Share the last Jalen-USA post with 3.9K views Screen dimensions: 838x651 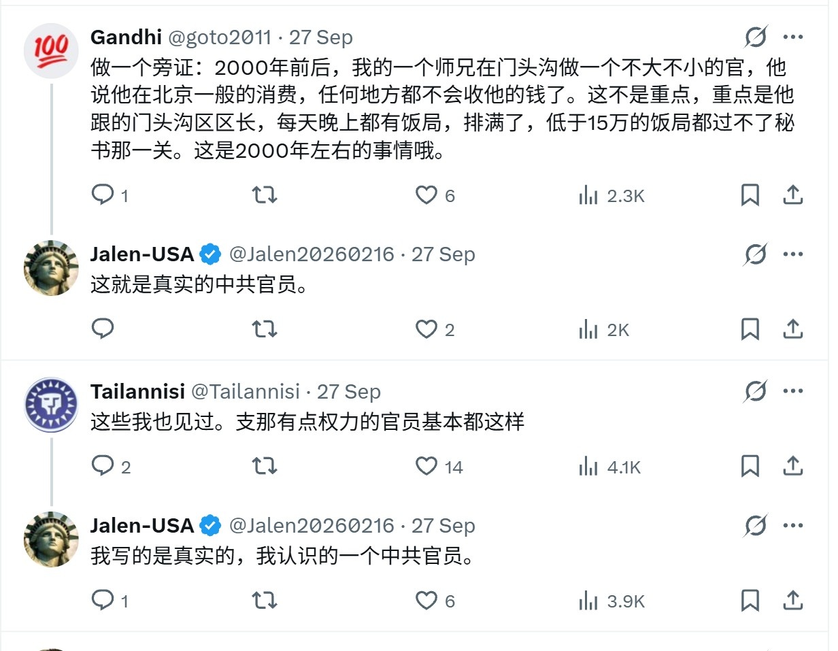tap(792, 601)
